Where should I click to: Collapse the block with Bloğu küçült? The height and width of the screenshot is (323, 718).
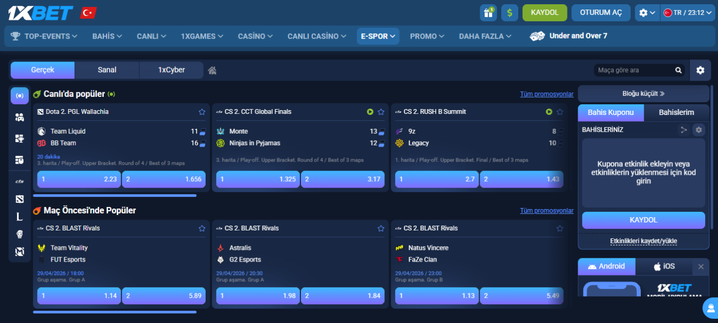click(x=644, y=94)
